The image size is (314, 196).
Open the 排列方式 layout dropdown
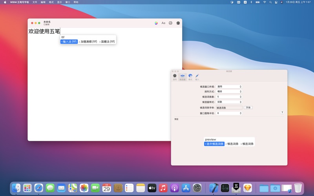229,91
